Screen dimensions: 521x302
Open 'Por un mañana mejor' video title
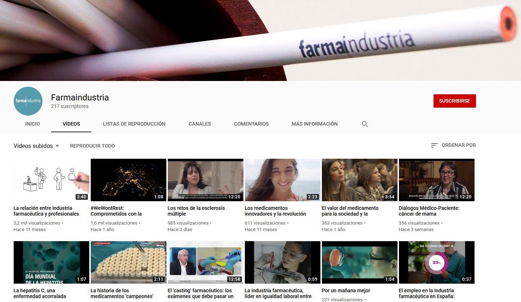click(x=346, y=290)
